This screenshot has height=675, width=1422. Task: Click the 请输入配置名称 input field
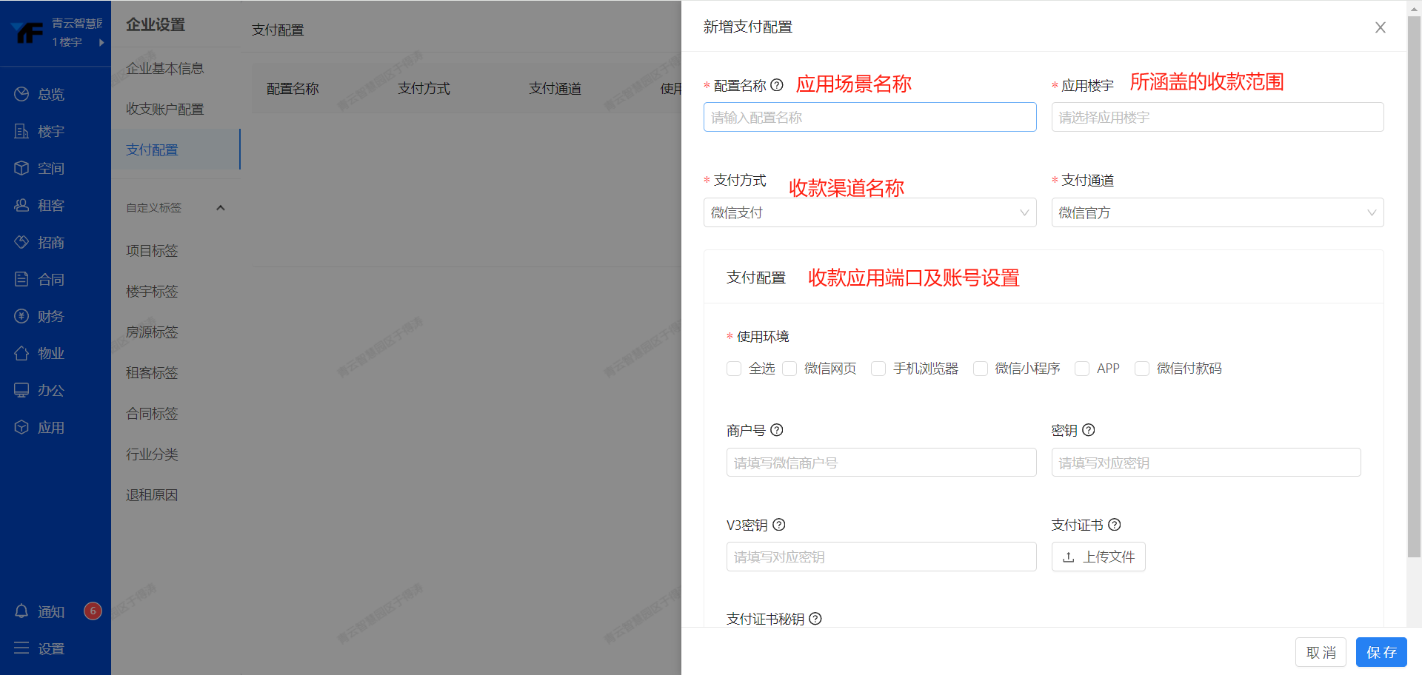(869, 118)
